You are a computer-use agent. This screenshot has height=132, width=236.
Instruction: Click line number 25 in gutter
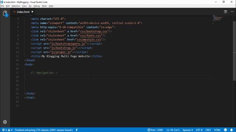coord(17,106)
